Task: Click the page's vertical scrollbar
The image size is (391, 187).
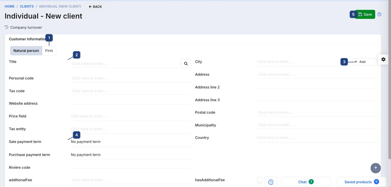Action: tap(390, 80)
